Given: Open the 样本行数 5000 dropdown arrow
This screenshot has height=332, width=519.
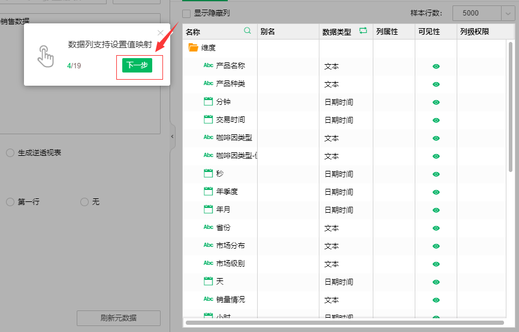Looking at the screenshot, I should pyautogui.click(x=508, y=13).
